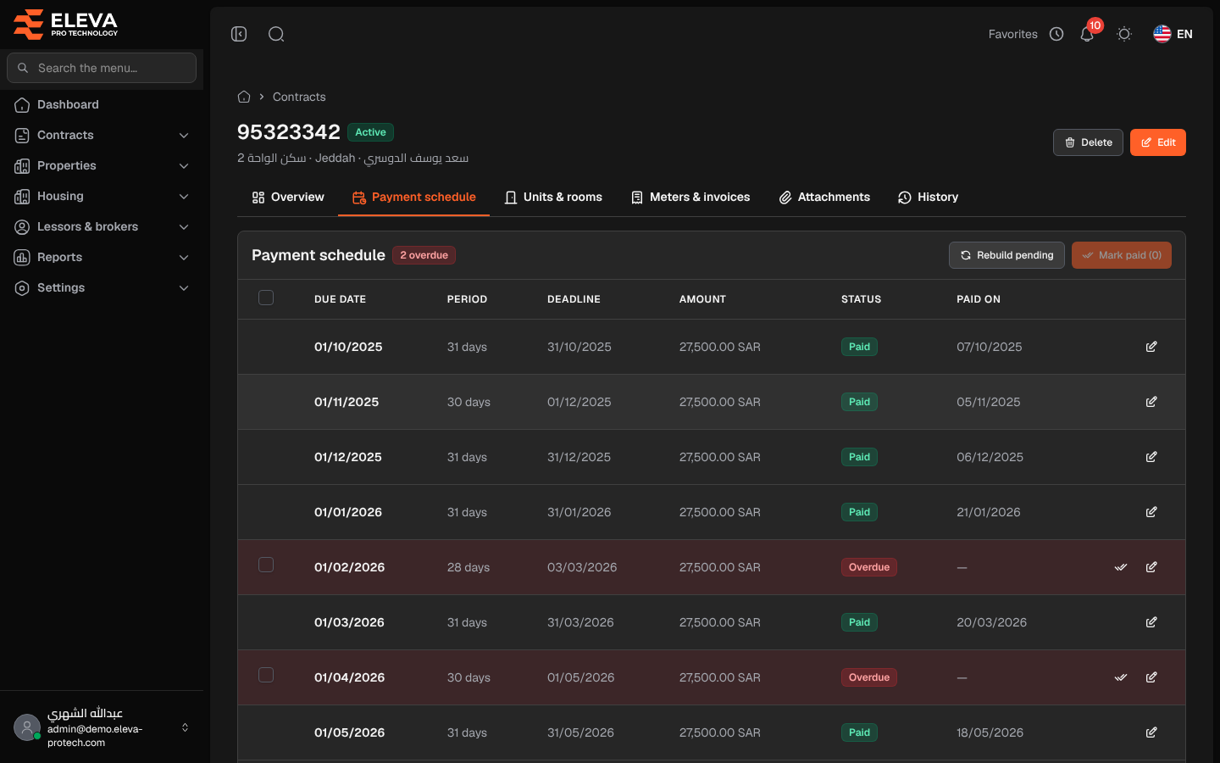Click the 28 days period cell

(469, 567)
